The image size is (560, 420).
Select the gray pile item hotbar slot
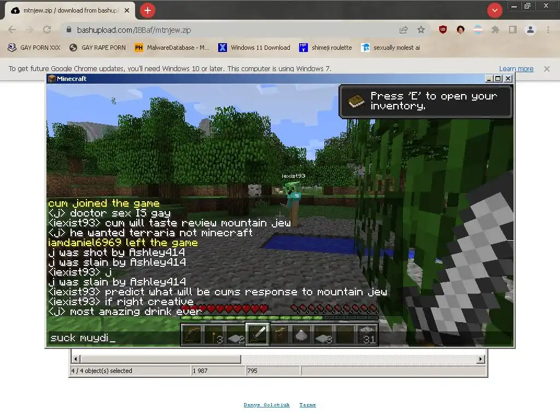pyautogui.click(x=301, y=335)
